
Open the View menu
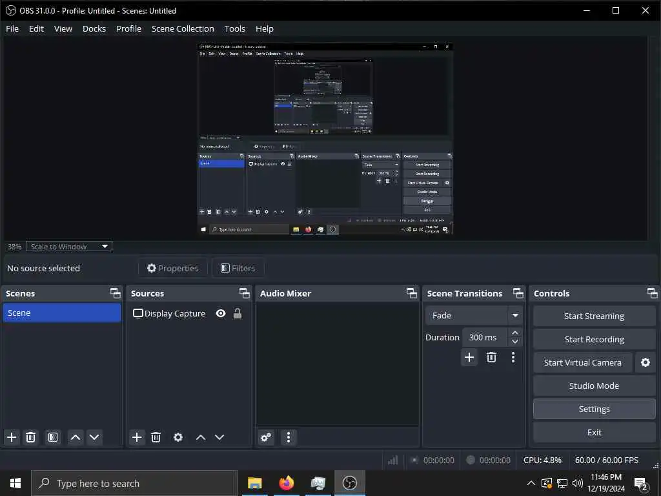tap(63, 28)
